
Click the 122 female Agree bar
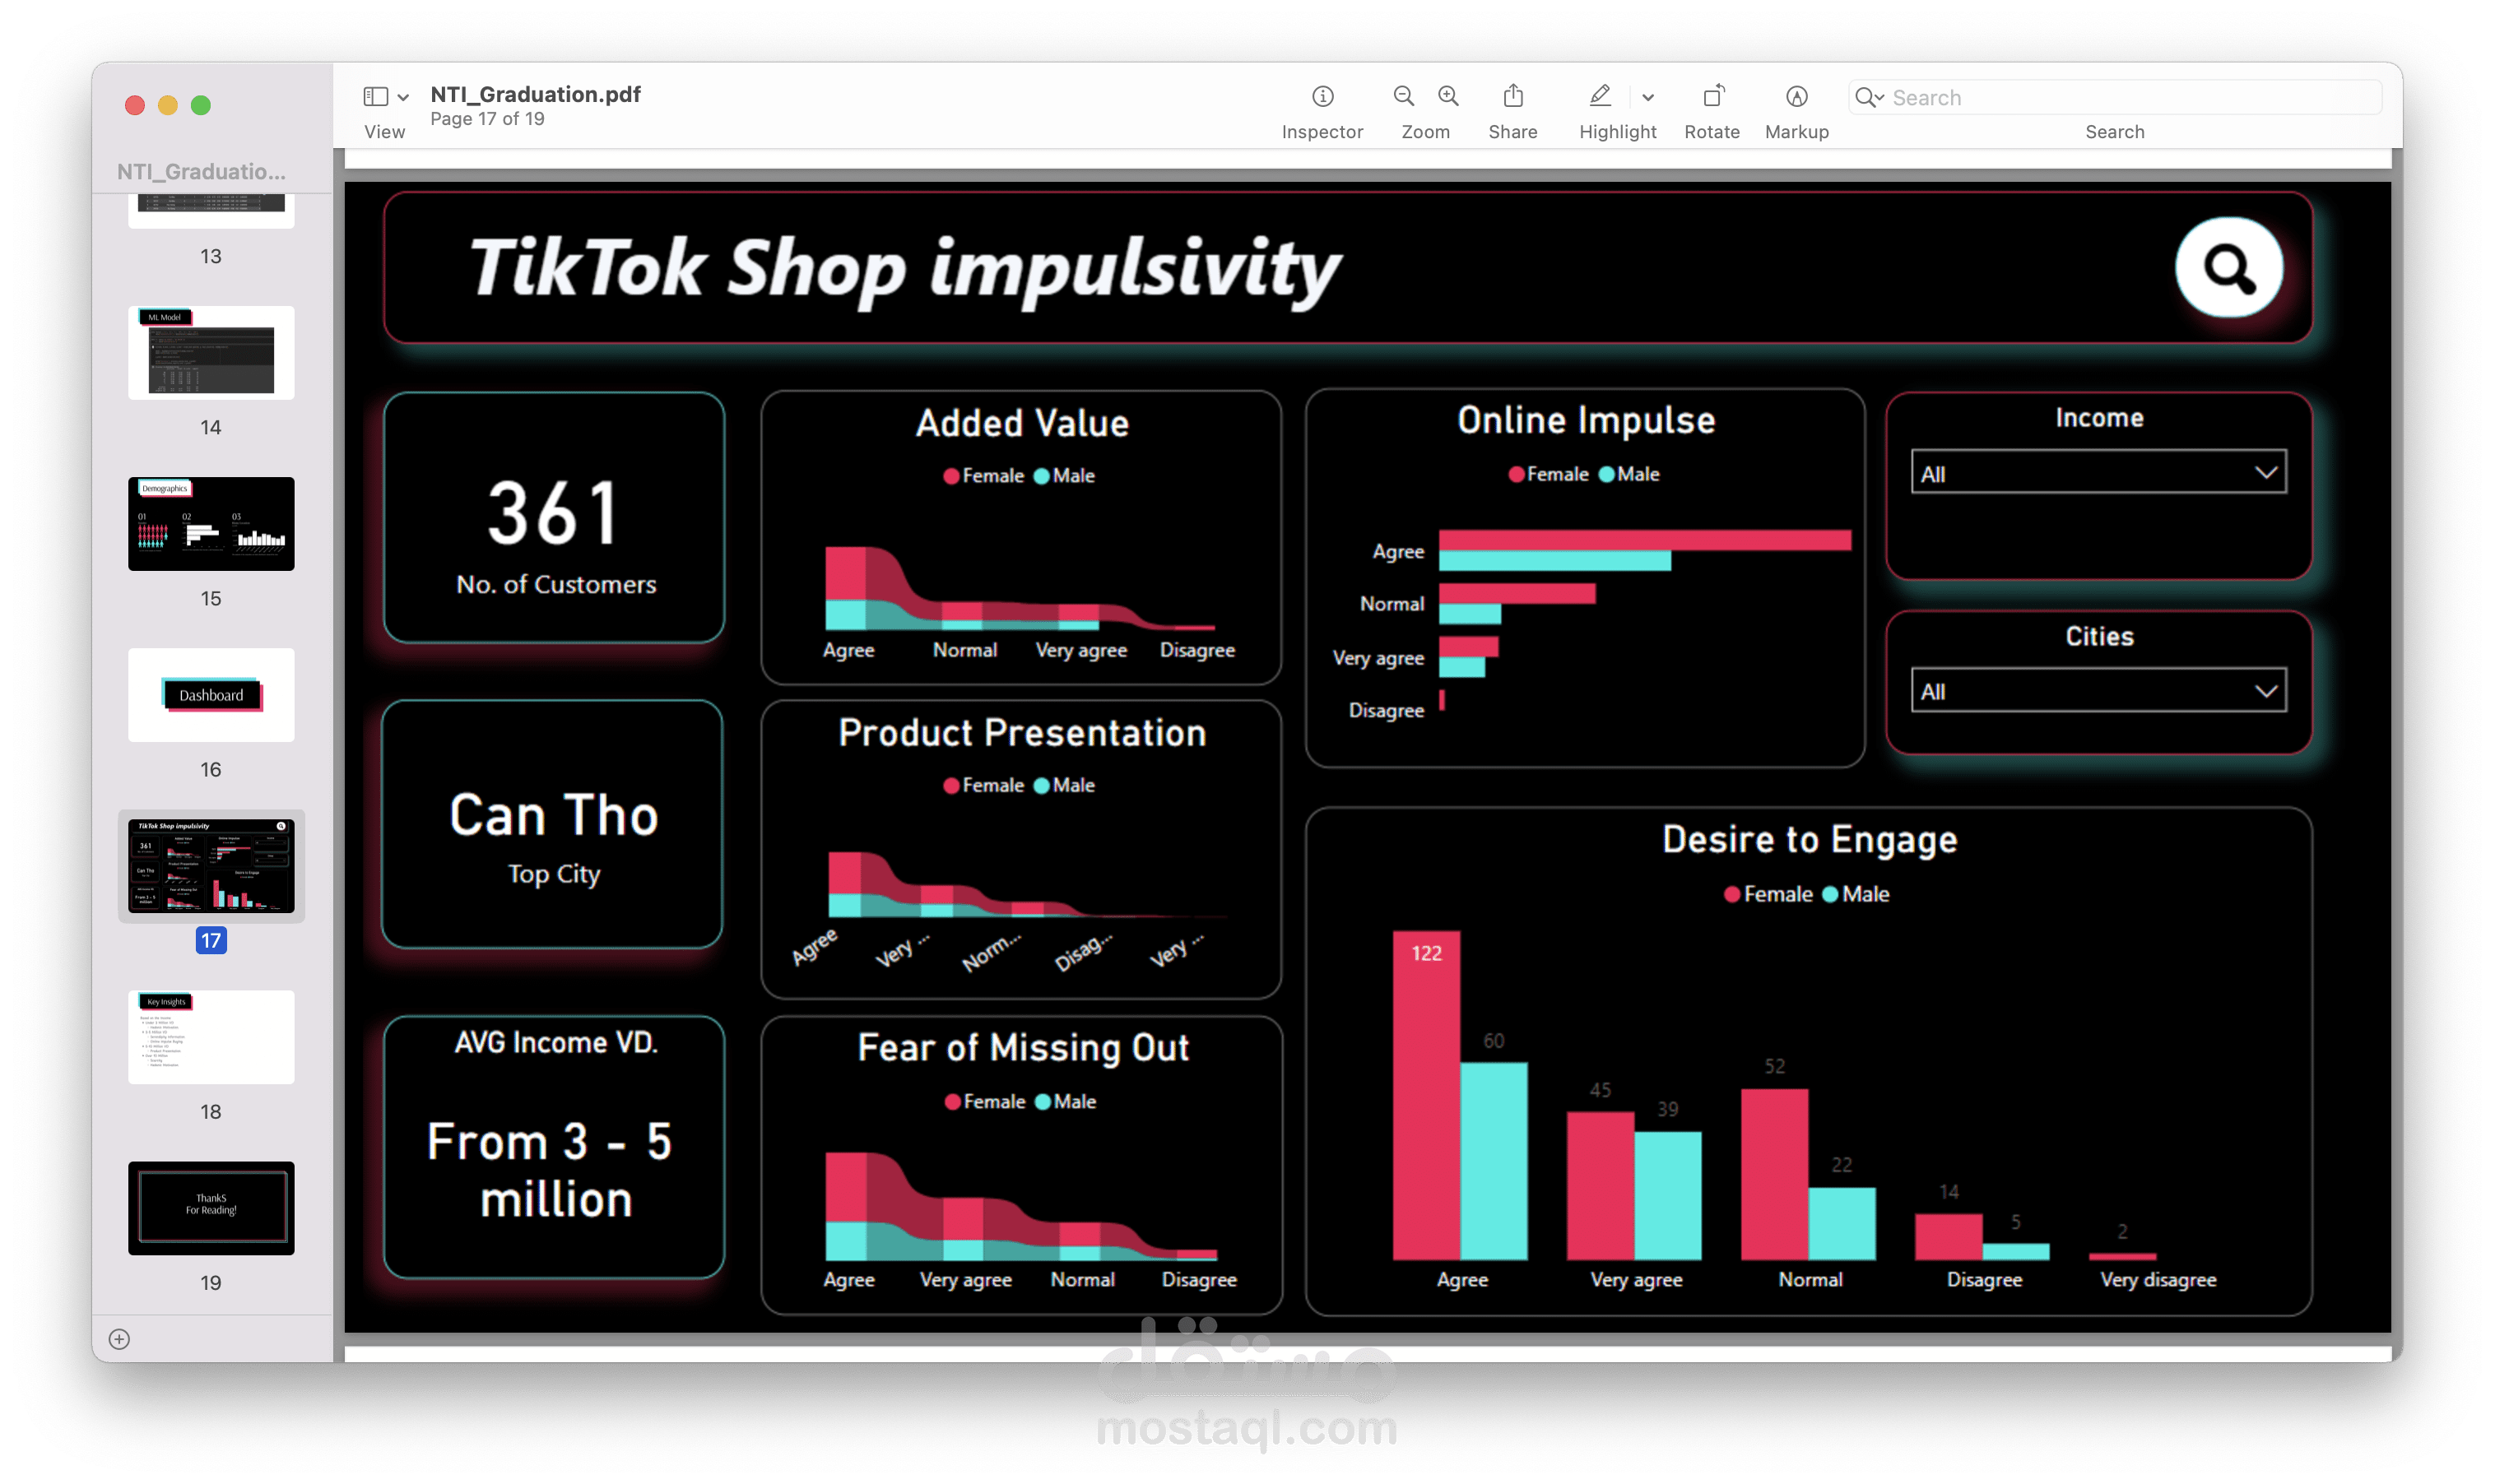1426,1095
